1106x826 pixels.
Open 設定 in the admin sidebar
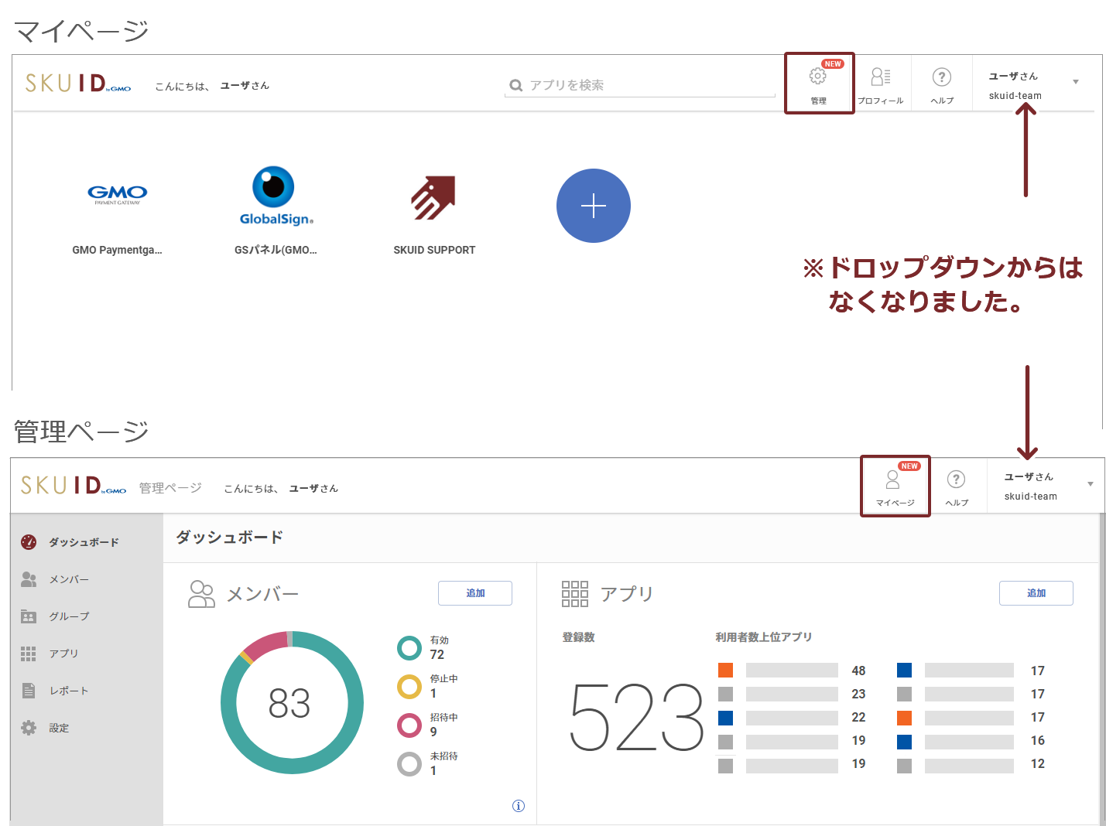click(x=59, y=728)
